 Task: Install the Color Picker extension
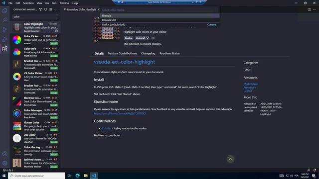[x=54, y=43]
